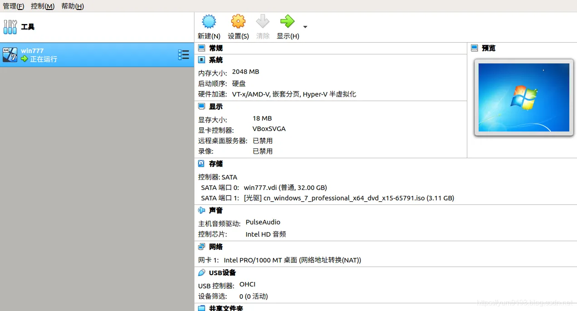Click the win777 Windows 7 VM icon
The height and width of the screenshot is (311, 577).
(10, 54)
